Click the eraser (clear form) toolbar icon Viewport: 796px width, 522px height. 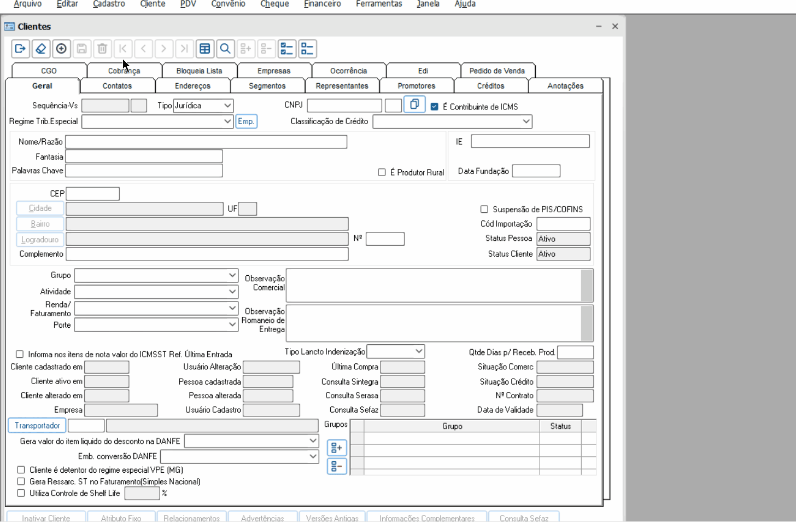(40, 49)
